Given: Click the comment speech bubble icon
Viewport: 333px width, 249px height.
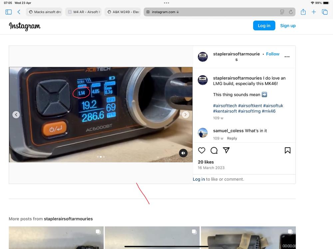Looking at the screenshot, I should pyautogui.click(x=214, y=151).
